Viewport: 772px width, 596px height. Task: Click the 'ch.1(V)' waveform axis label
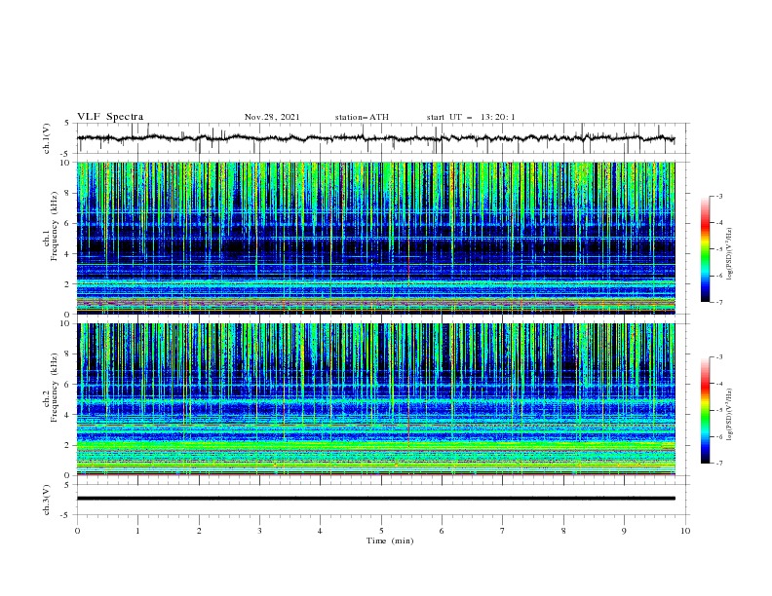[47, 138]
